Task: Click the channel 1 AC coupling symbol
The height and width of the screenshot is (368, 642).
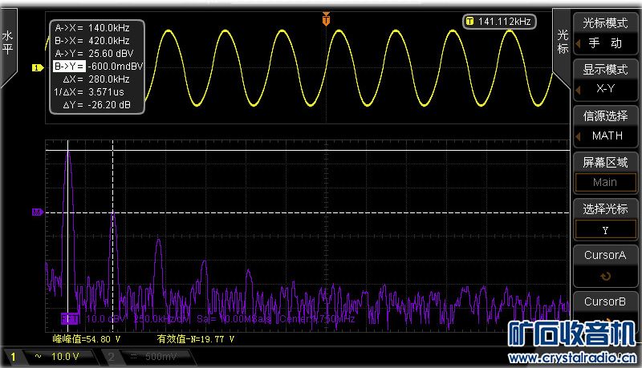Action: click(37, 355)
